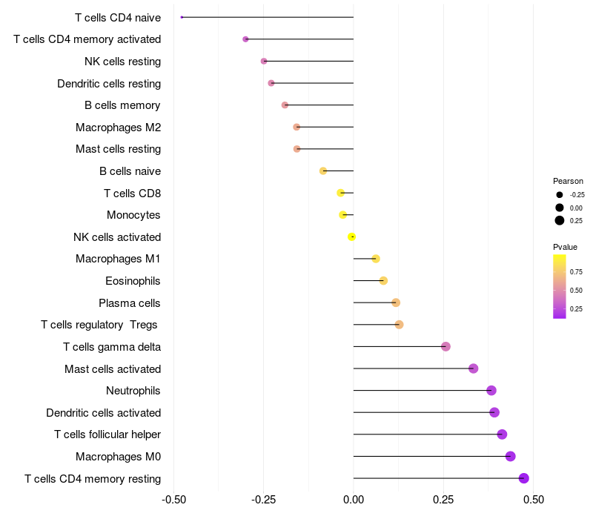The height and width of the screenshot is (519, 593).
Task: Click the -0.50 x-axis tick label
Action: pyautogui.click(x=174, y=500)
